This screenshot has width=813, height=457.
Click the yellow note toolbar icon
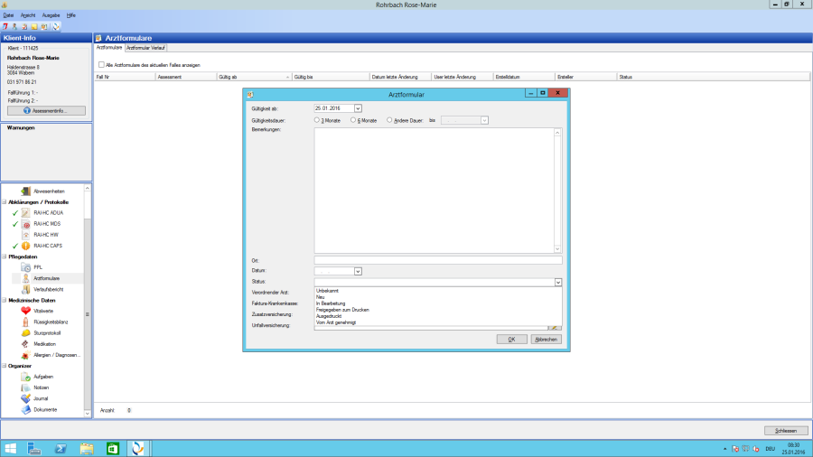click(x=34, y=26)
